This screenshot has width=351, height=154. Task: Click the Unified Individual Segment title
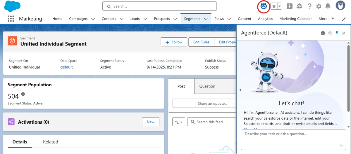pos(54,44)
